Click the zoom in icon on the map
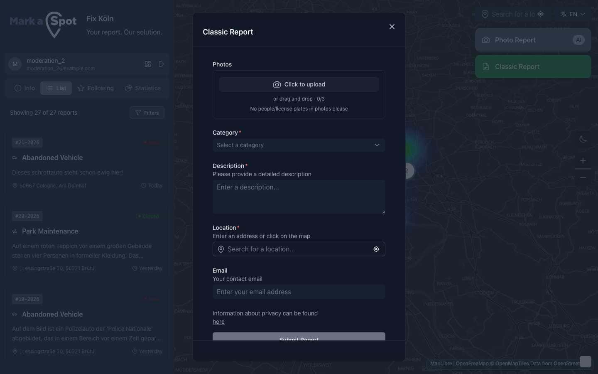 583,161
